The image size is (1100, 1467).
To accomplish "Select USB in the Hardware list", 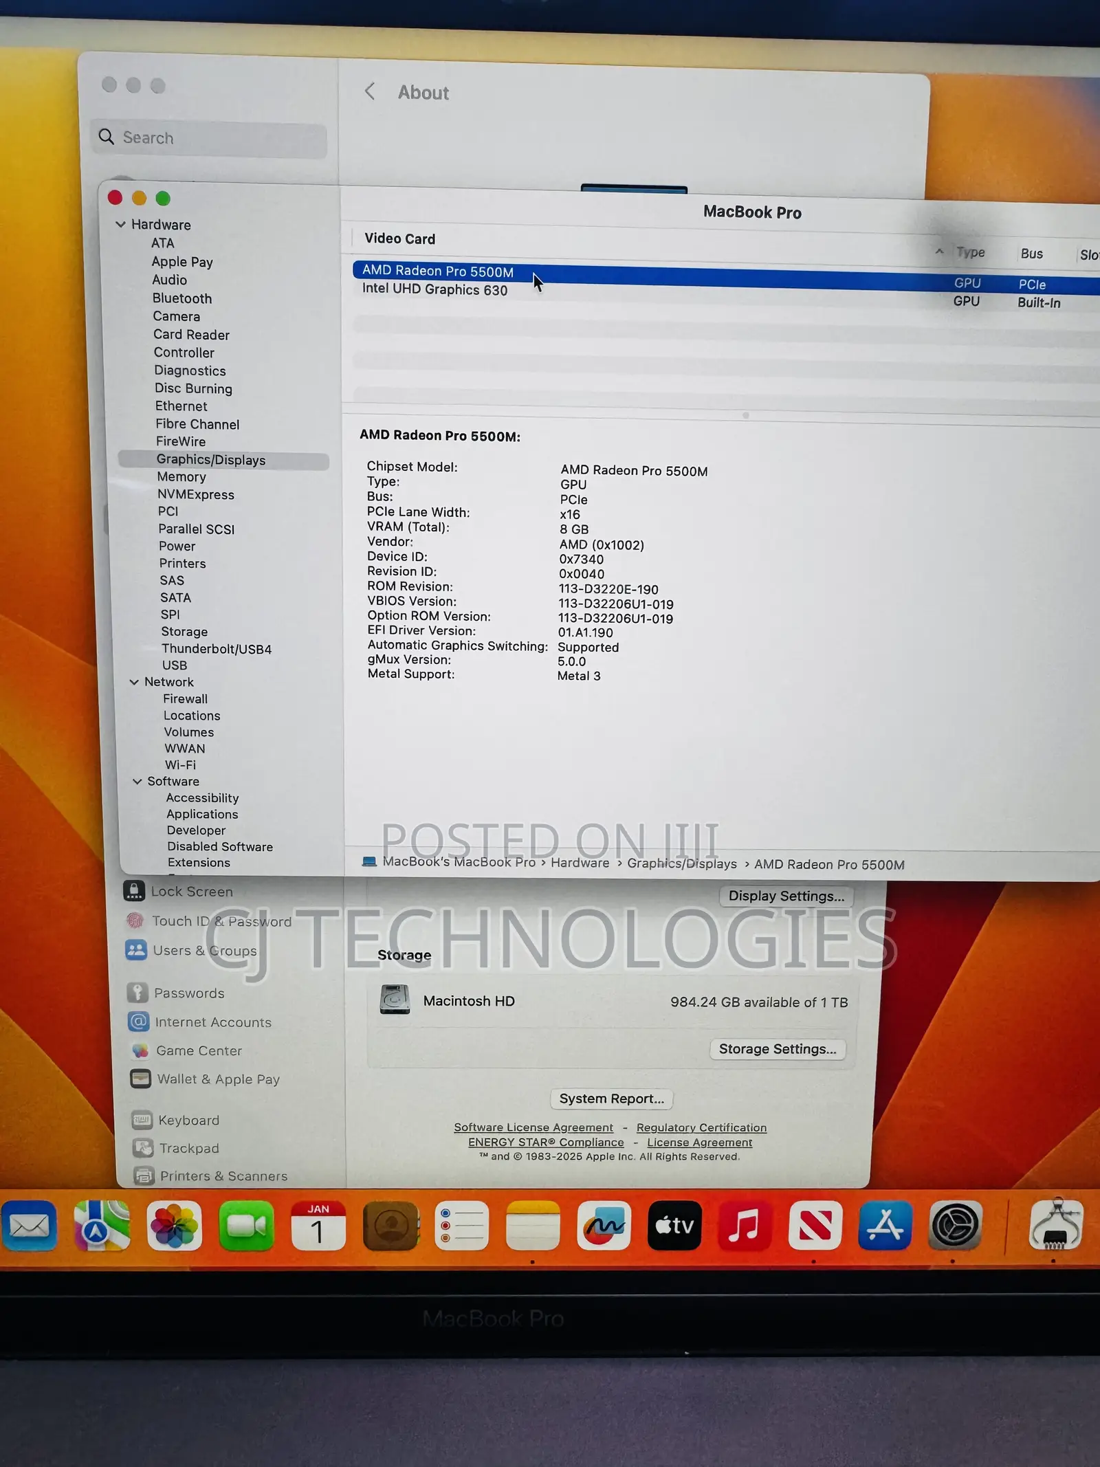I will click(x=175, y=665).
